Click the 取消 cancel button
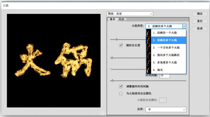Viewport: 210px width, 117px height. coord(200,29)
